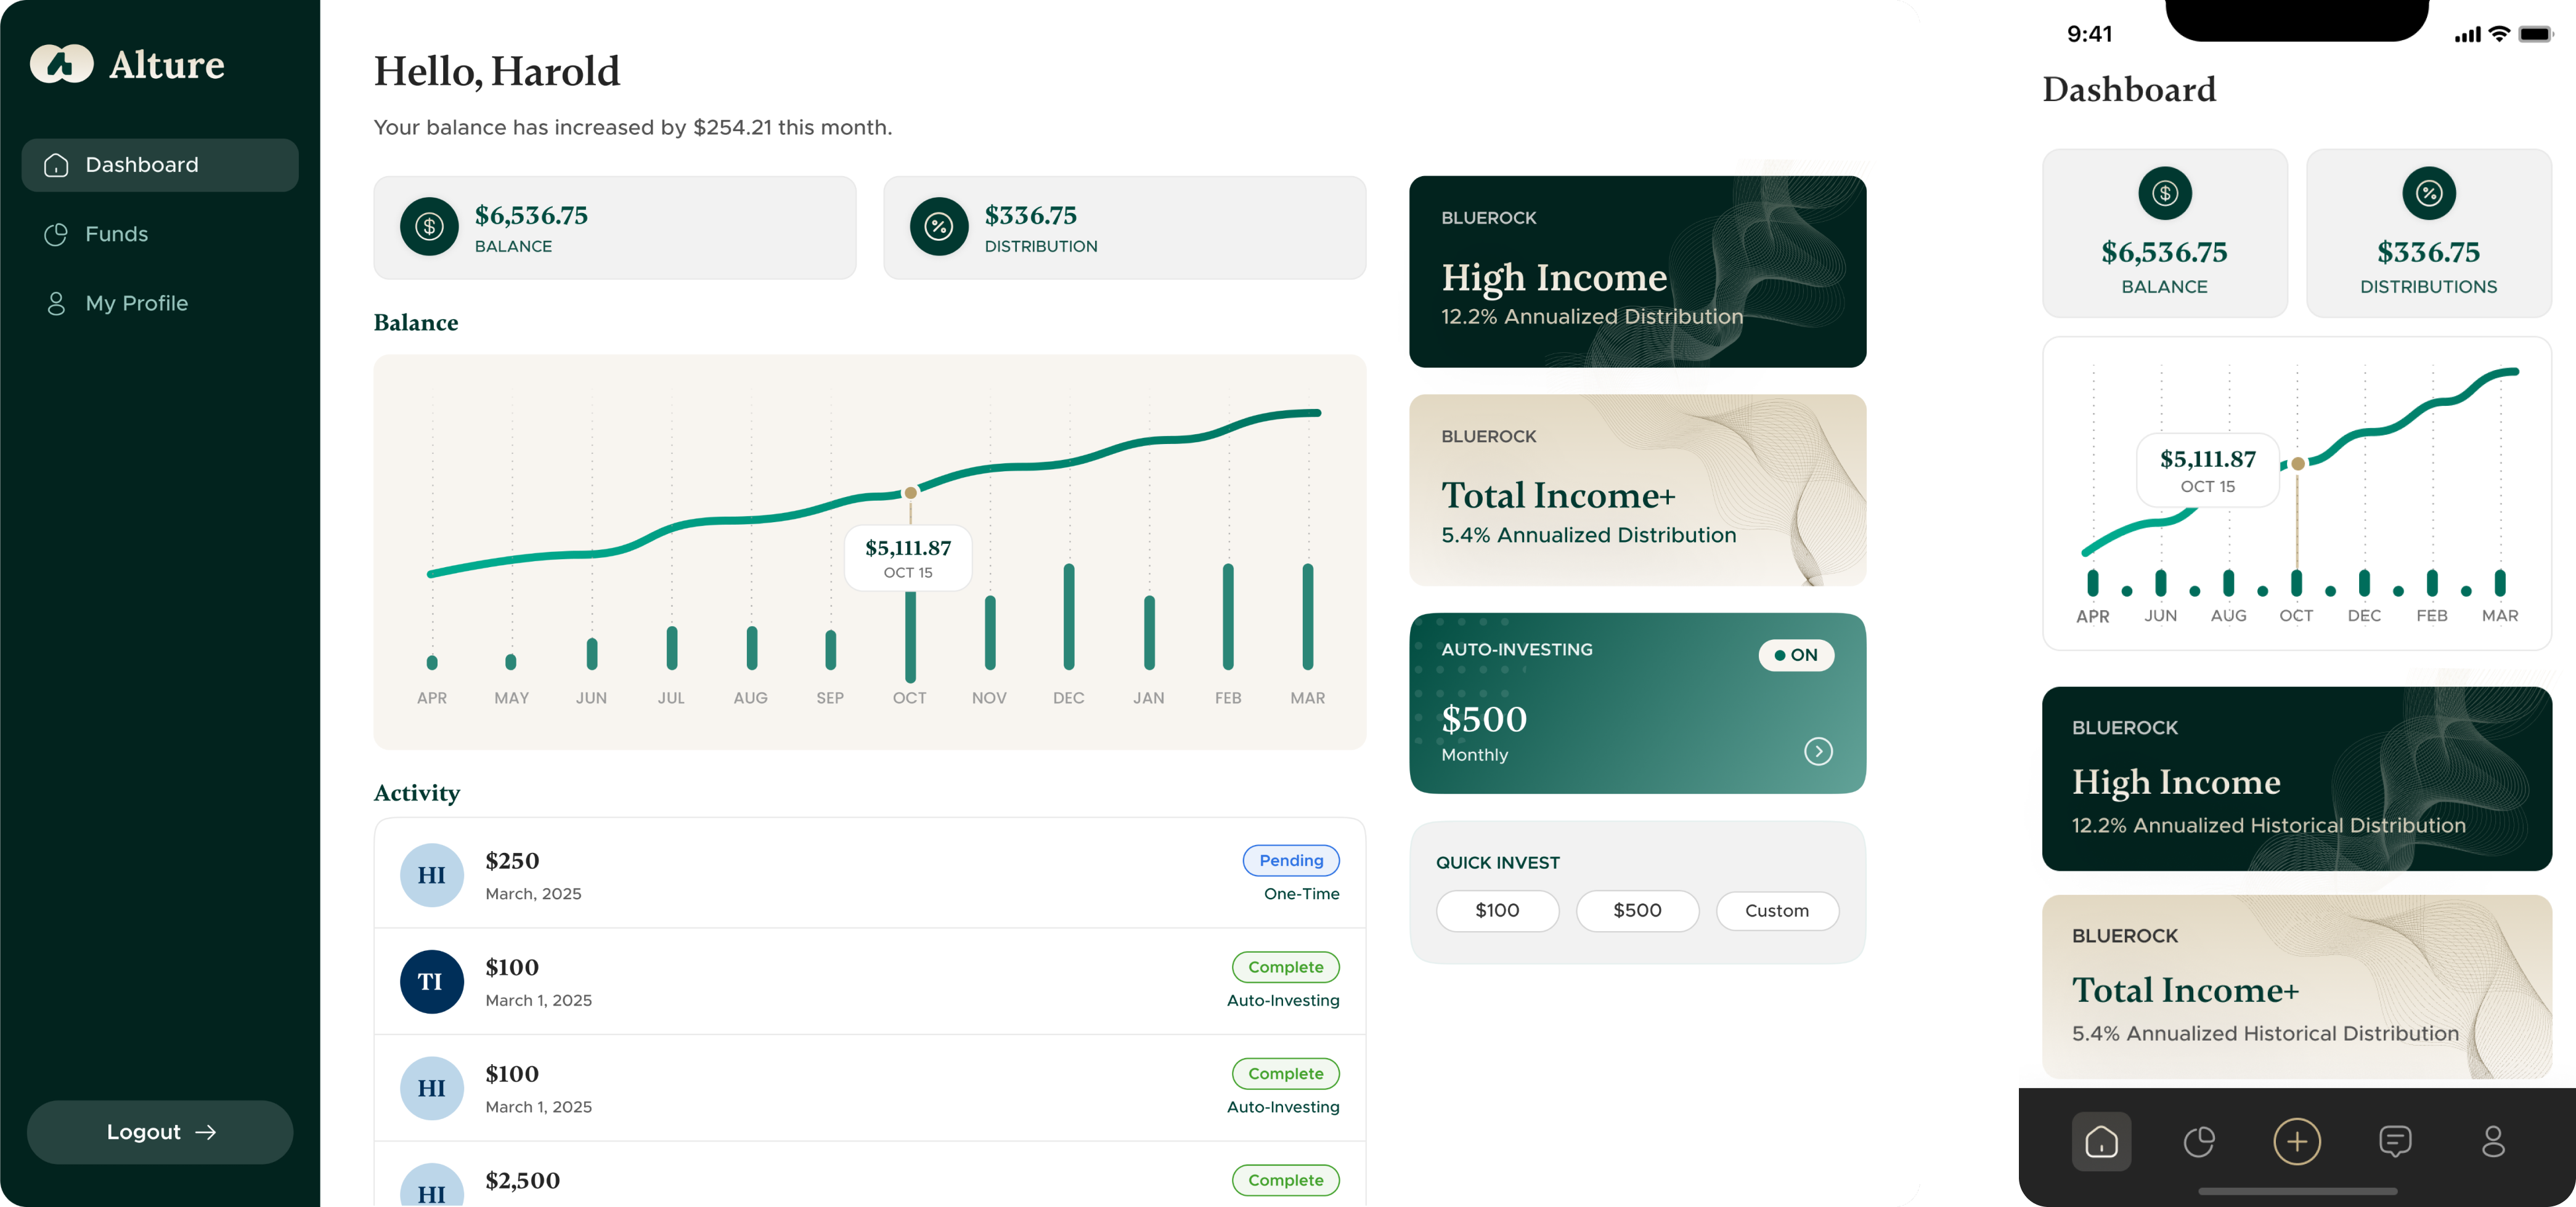Click the percent icon on the Distribution card

[938, 227]
